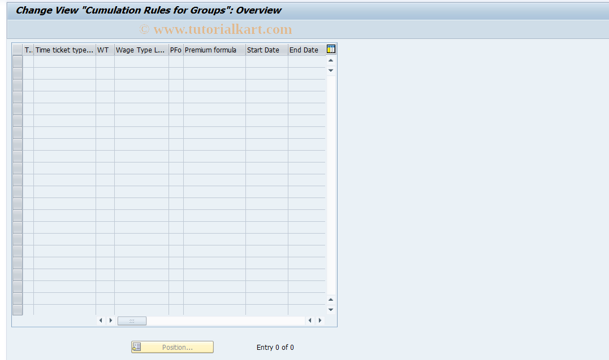This screenshot has height=360, width=609.
Task: Click the lower scroll-up arrow of the table
Action: click(x=331, y=300)
